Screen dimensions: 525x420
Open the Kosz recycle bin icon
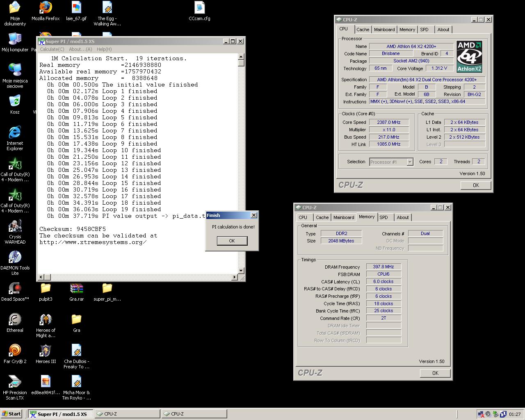click(15, 102)
